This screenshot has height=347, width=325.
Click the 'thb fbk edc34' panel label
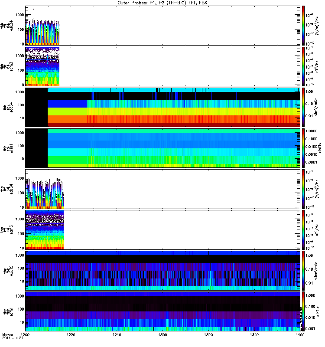coord(8,107)
